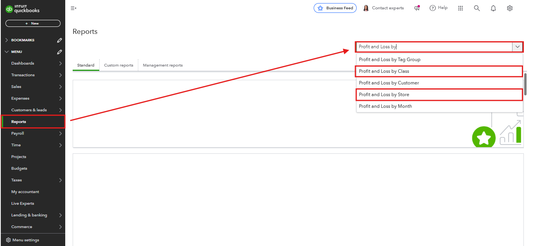534x246 pixels.
Task: Open Transactions in the sidebar
Action: [23, 75]
